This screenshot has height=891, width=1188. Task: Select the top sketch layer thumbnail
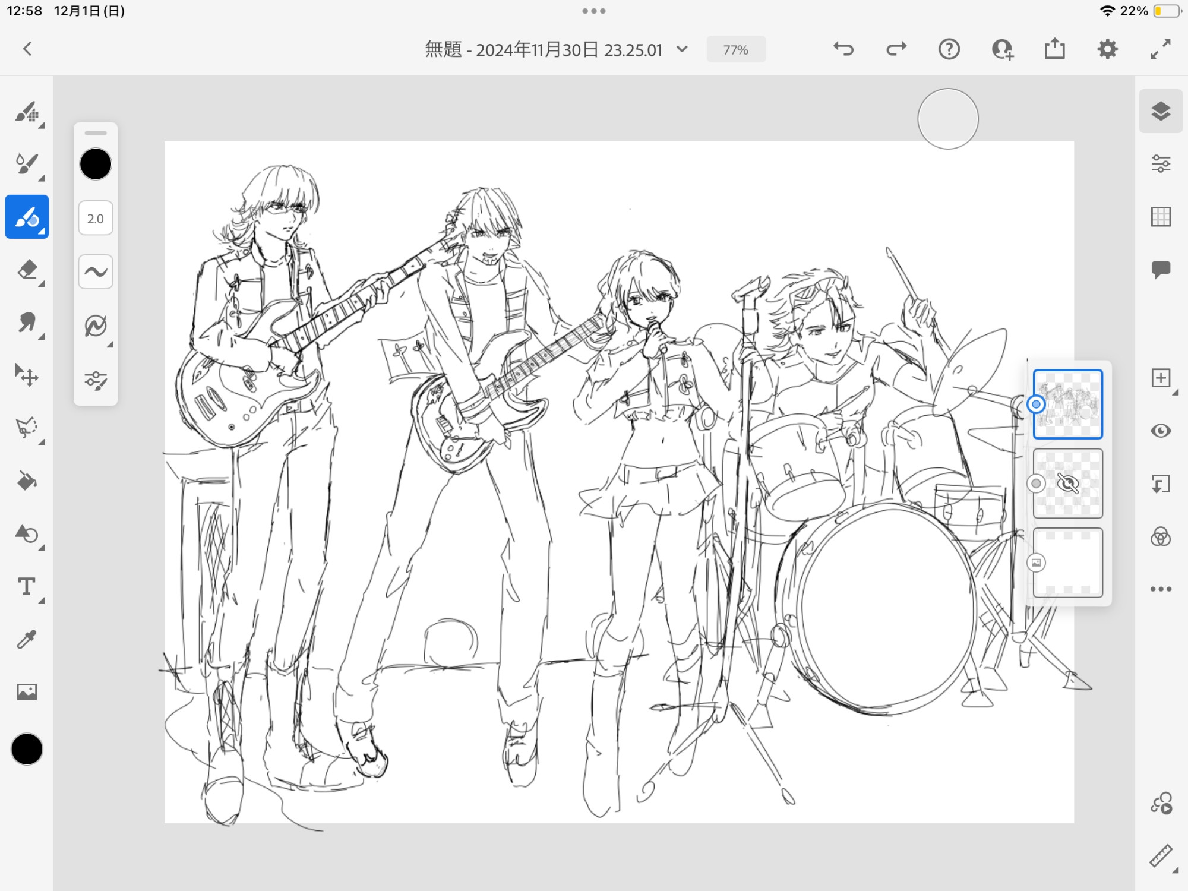pos(1068,405)
